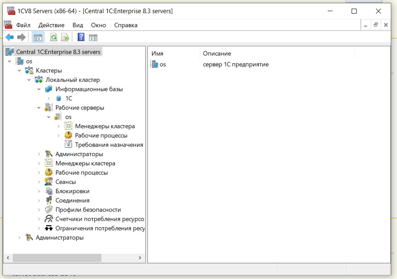397x279 pixels.
Task: Click Рабочие процессы icon above Требования назначения
Action: coord(68,135)
